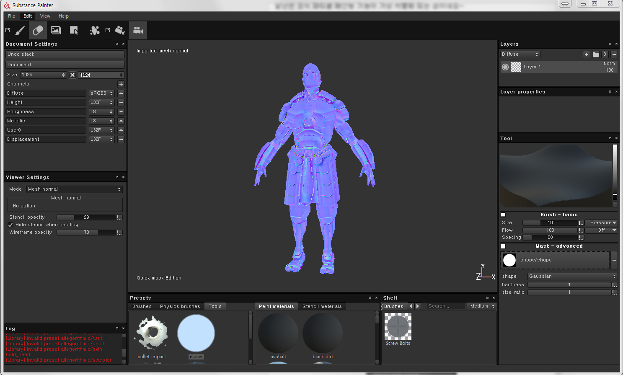Open the Shelf Medium size dropdown
The height and width of the screenshot is (375, 623).
pos(482,306)
